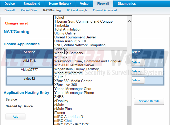Click the Add button
Viewport: 170px width, 125px height.
tap(15, 117)
